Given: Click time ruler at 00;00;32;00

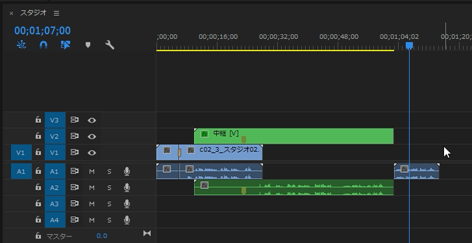Looking at the screenshot, I should (x=279, y=37).
